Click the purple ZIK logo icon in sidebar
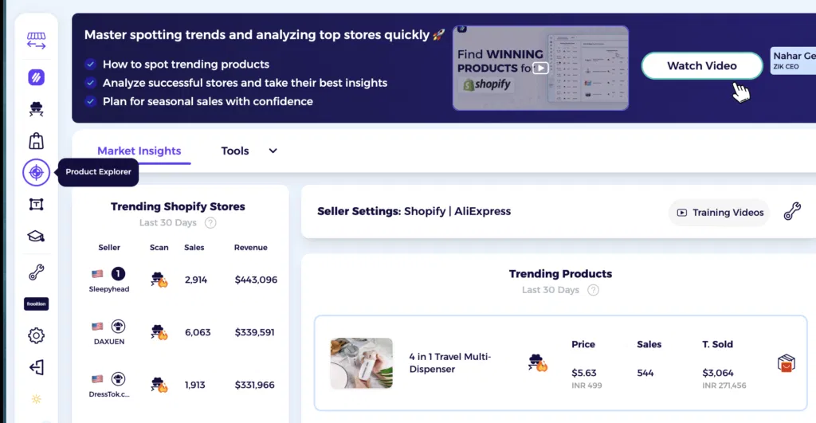Viewport: 816px width, 423px height. 36,77
